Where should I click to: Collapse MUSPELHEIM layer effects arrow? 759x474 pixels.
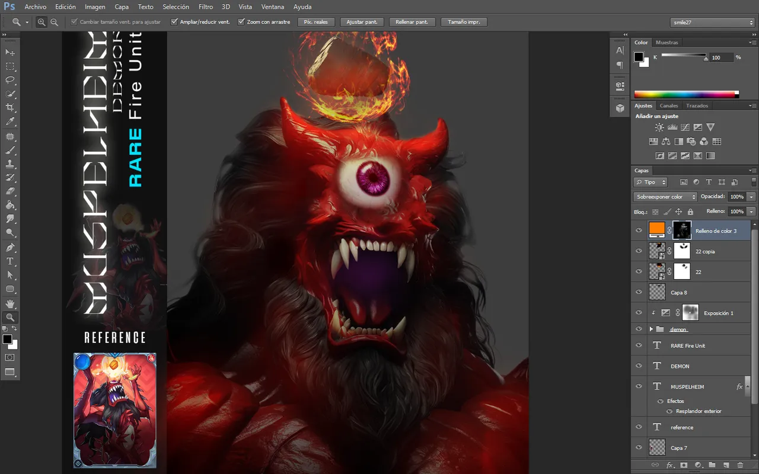pyautogui.click(x=748, y=386)
